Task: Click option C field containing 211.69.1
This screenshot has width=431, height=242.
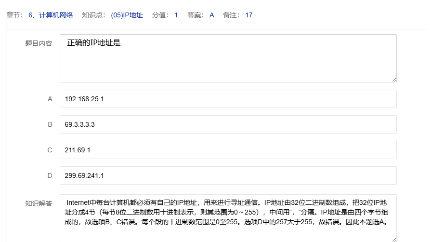Action: 228,150
